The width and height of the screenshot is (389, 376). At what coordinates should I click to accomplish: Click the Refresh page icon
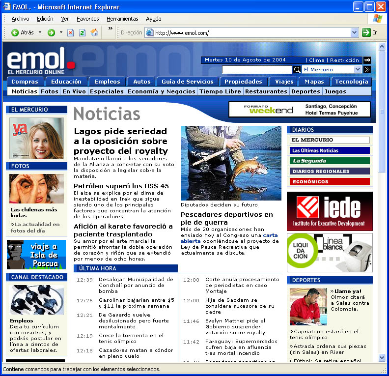click(82, 32)
